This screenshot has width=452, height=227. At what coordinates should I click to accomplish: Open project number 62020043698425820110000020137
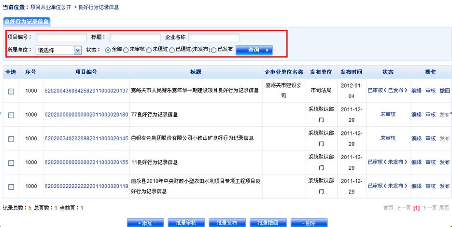click(x=86, y=91)
